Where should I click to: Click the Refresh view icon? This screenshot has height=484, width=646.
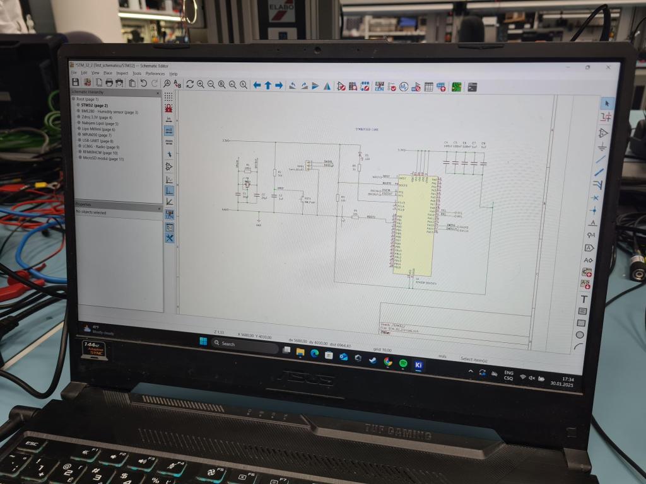click(x=190, y=84)
